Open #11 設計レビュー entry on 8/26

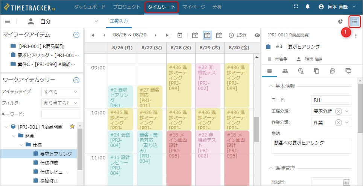click(x=120, y=169)
